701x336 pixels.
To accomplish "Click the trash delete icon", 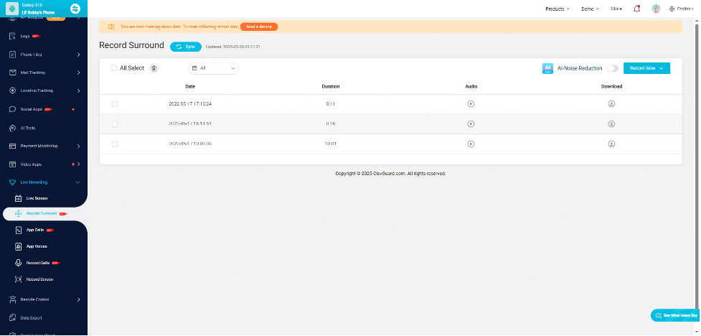I will coord(154,68).
